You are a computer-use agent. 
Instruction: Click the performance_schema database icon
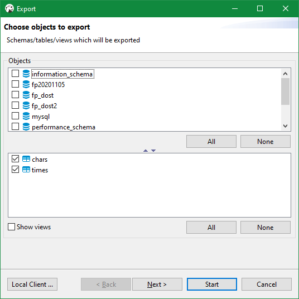(x=26, y=127)
